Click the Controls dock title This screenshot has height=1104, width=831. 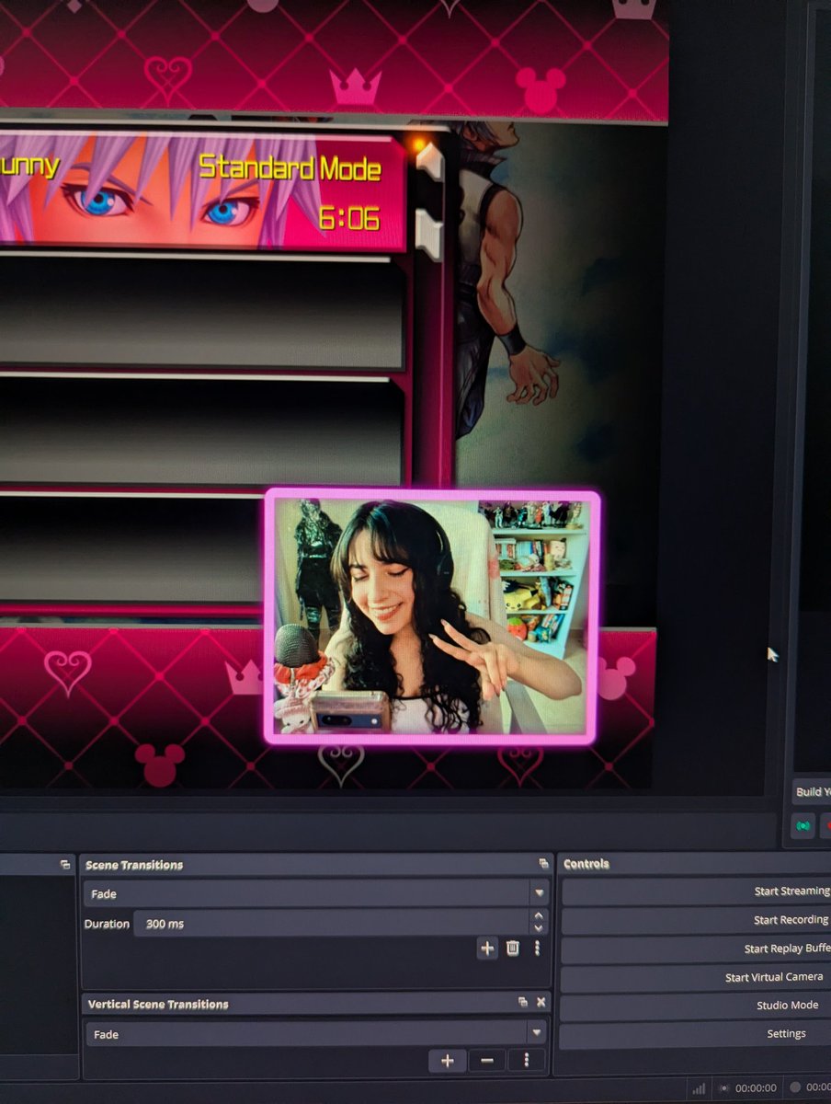pyautogui.click(x=586, y=864)
